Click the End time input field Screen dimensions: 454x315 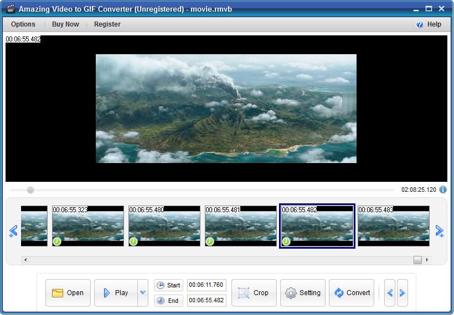point(207,301)
